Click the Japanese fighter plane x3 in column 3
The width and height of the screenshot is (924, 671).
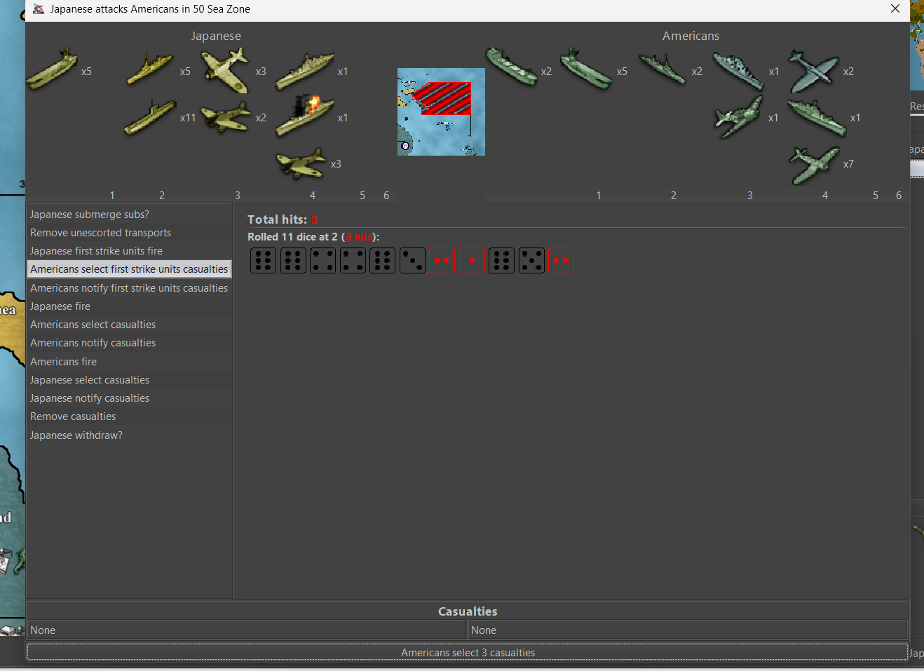225,70
